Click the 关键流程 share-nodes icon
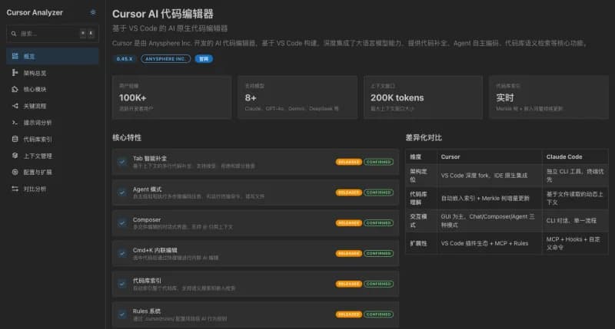The image size is (615, 329). [15, 106]
